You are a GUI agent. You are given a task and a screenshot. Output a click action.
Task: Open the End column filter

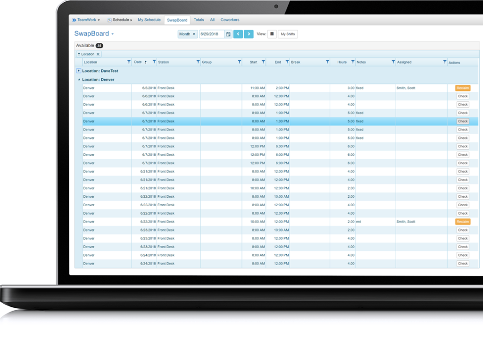click(x=287, y=62)
